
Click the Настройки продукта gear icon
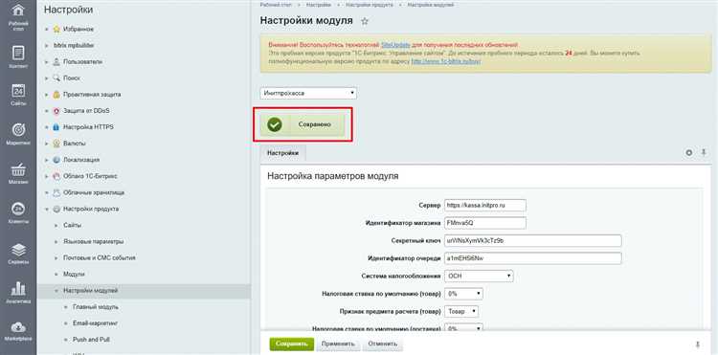tap(56, 209)
